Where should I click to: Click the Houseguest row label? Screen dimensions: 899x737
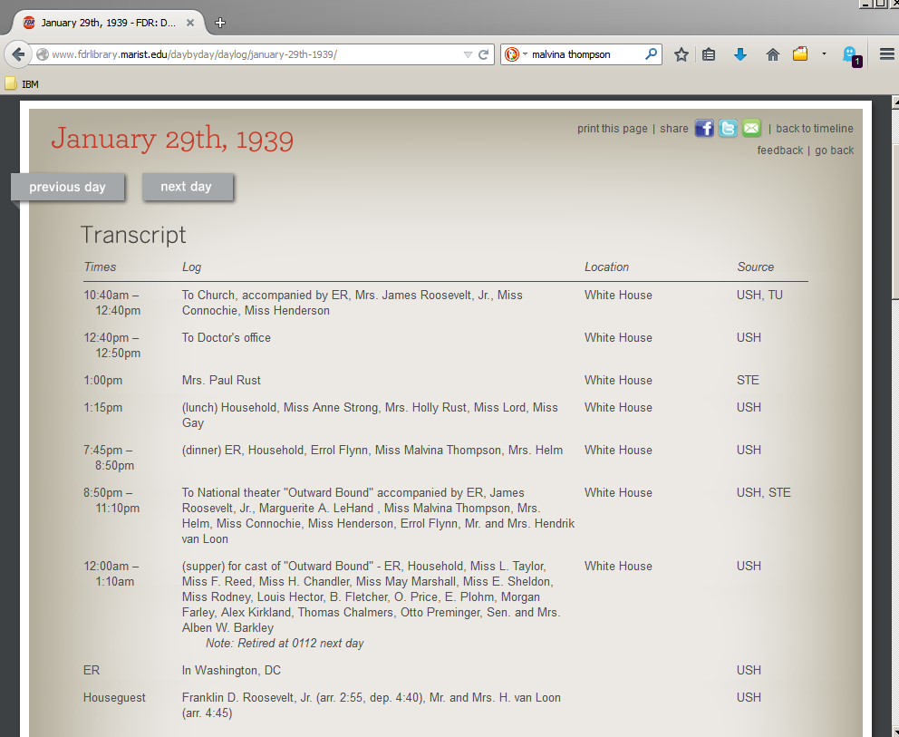coord(114,698)
